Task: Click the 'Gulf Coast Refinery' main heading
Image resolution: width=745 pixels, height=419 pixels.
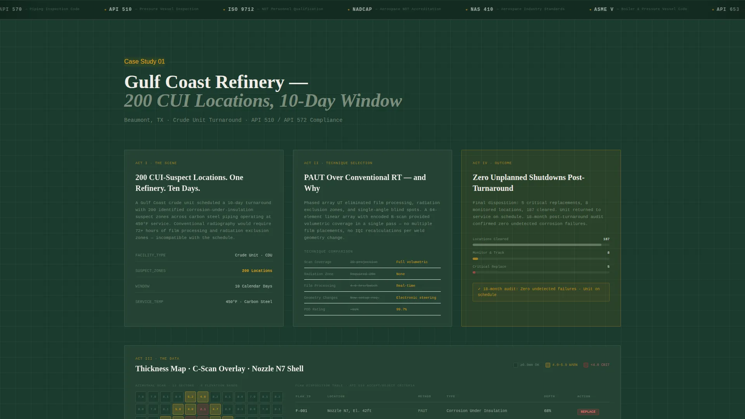Action: tap(216, 82)
